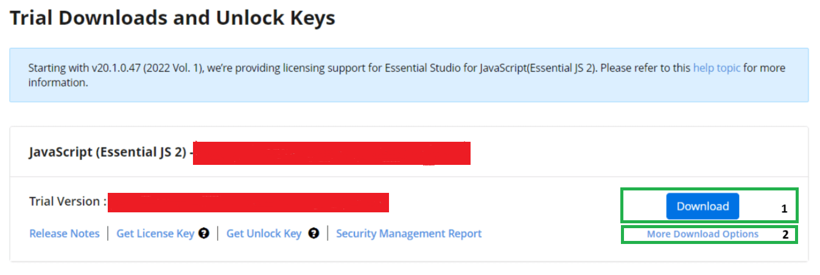This screenshot has height=275, width=820.
Task: Click help icon beside Get License Key
Action: tap(204, 233)
